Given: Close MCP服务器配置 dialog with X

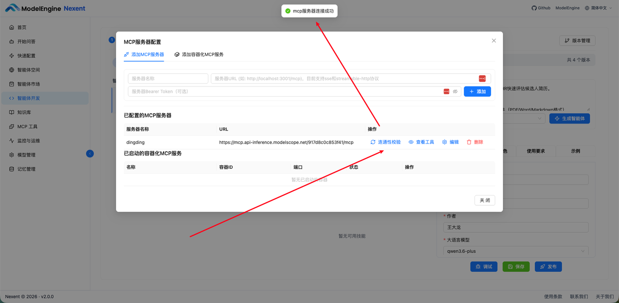Looking at the screenshot, I should pyautogui.click(x=494, y=41).
